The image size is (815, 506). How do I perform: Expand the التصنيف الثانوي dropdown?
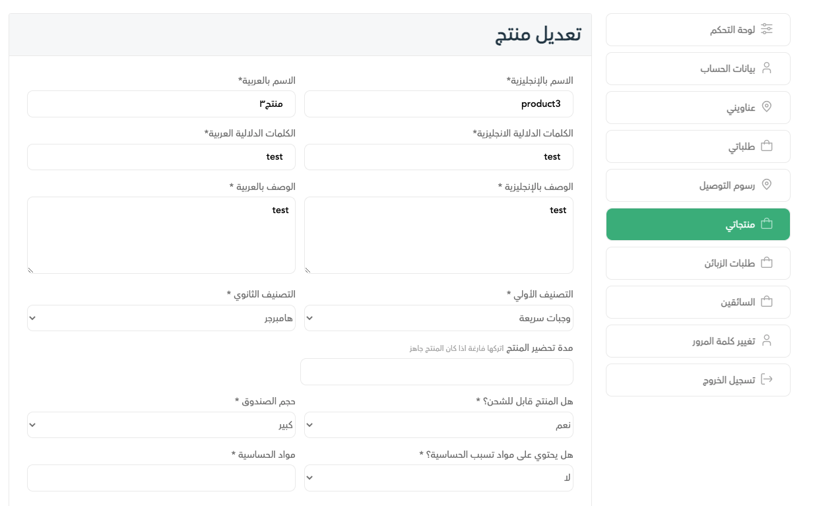161,318
